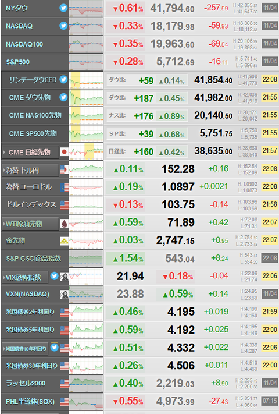Click 金先物 price 2,747.15

point(175,240)
